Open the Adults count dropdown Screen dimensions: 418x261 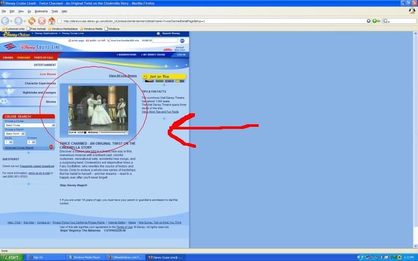tap(8, 142)
